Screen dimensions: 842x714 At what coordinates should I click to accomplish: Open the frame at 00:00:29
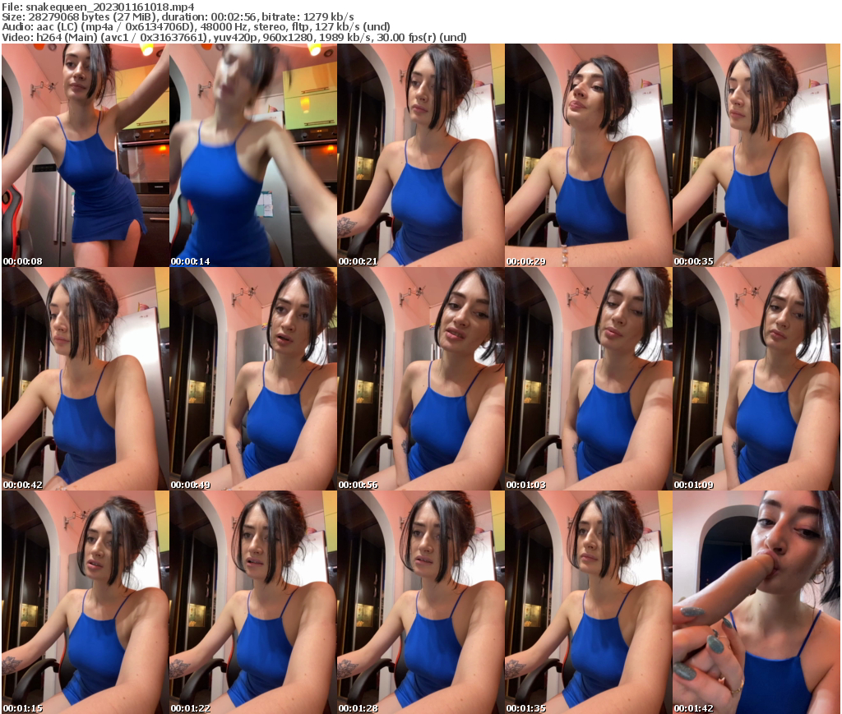pos(587,156)
